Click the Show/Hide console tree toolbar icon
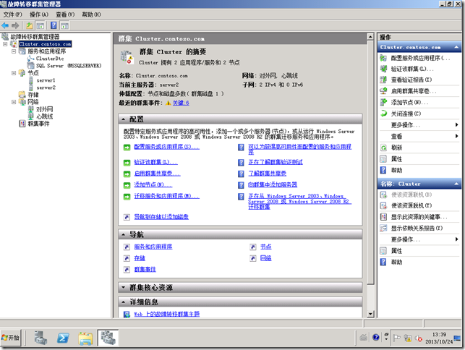This screenshot has width=465, height=350. coord(40,26)
